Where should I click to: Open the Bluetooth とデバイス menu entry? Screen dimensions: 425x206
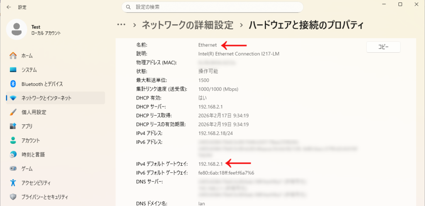pos(42,84)
